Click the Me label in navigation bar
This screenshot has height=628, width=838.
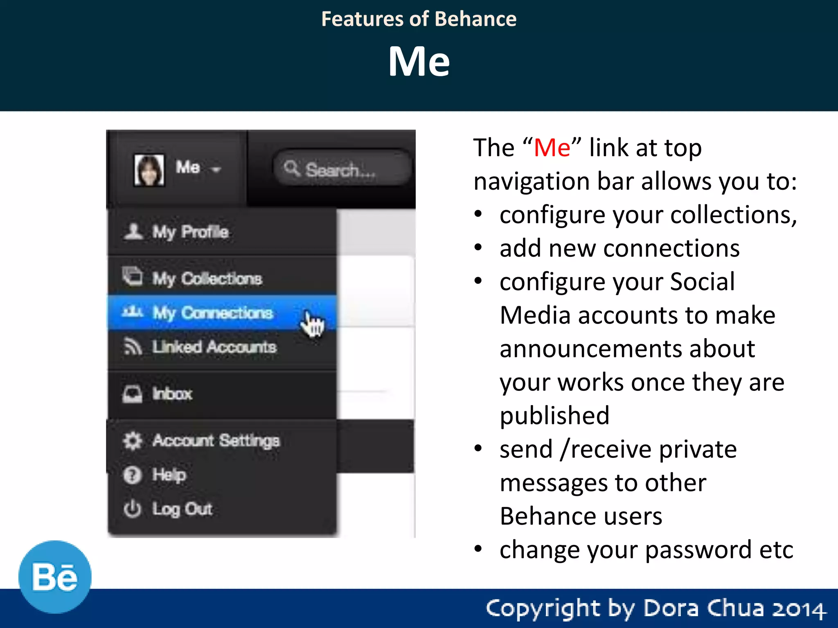click(188, 167)
